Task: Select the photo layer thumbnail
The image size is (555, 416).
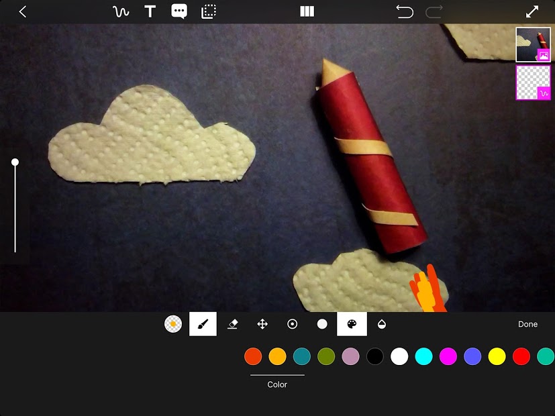Action: [x=533, y=44]
